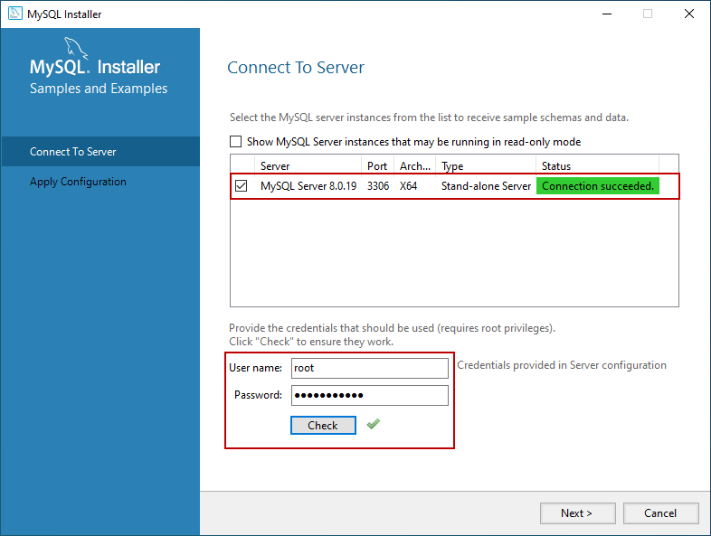This screenshot has width=711, height=536.
Task: Uncheck the MySQL Server 8.0.19 row checkbox
Action: (x=242, y=186)
